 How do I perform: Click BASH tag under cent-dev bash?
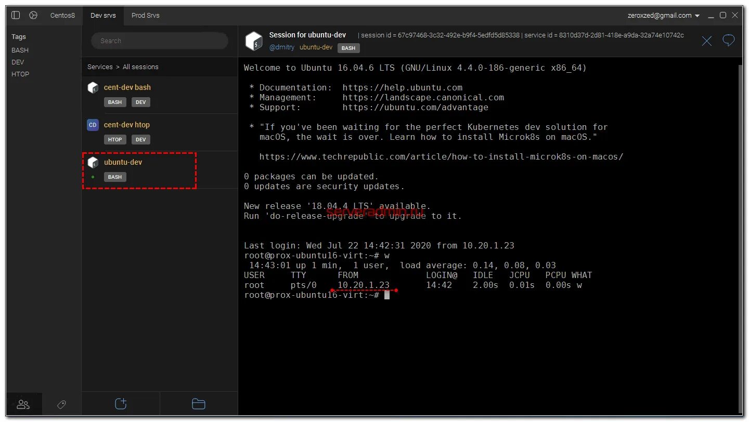pyautogui.click(x=115, y=102)
